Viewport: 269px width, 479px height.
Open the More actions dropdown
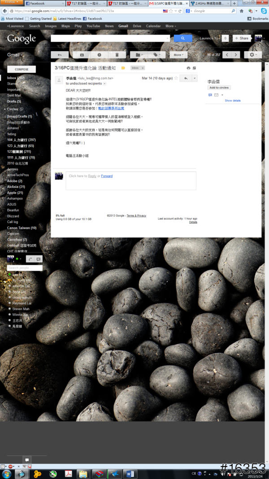[179, 55]
